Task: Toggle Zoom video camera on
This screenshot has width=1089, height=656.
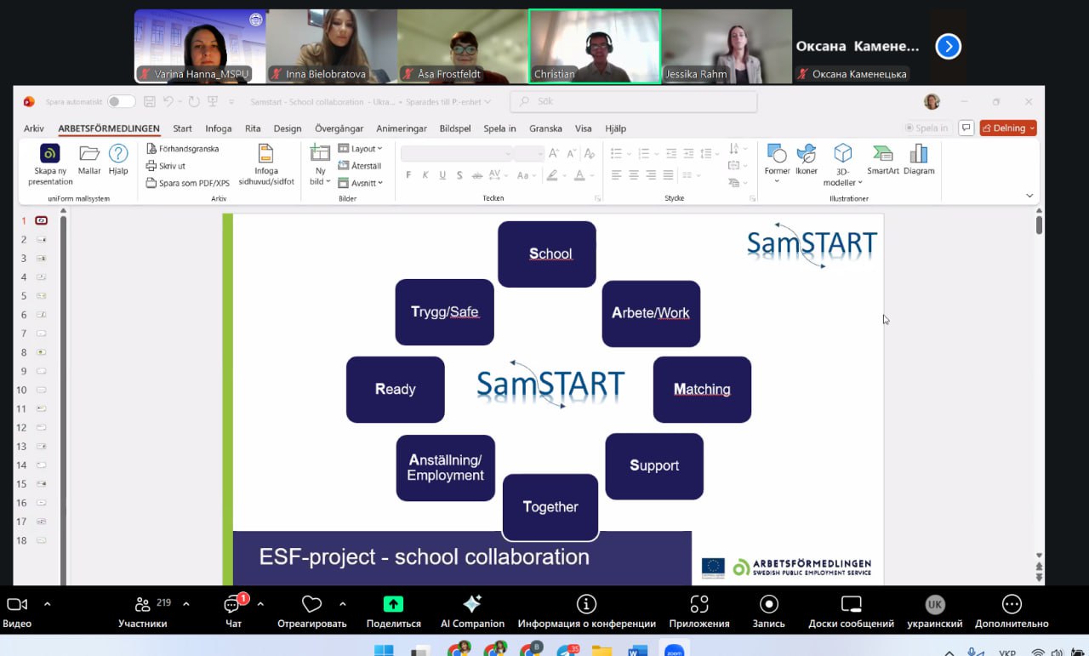Action: tap(17, 604)
